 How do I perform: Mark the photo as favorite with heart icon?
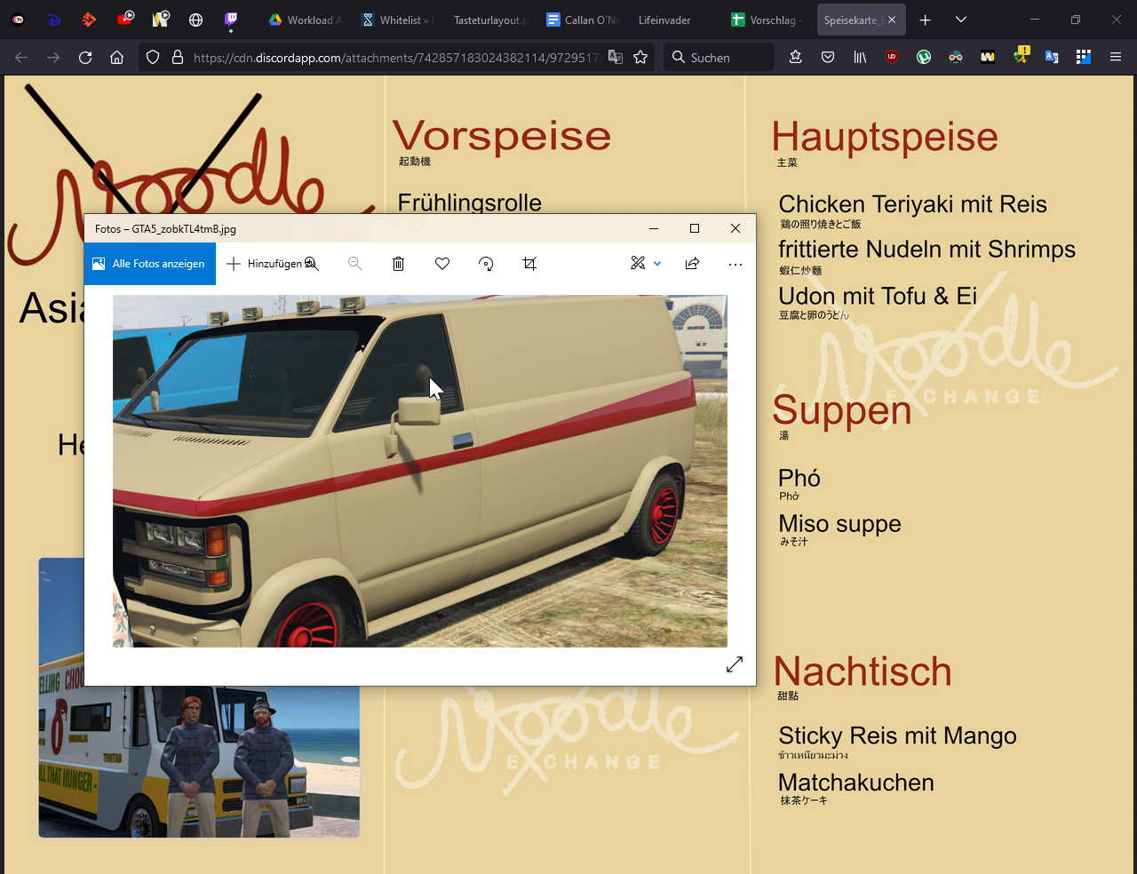tap(442, 264)
